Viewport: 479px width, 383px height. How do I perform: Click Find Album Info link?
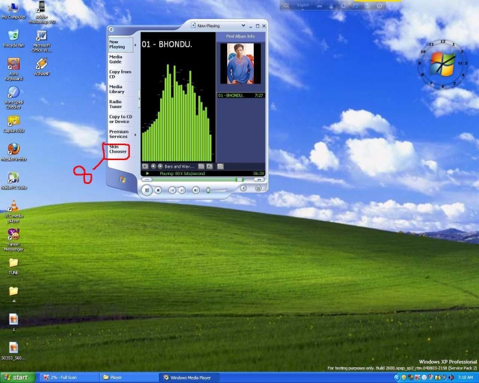240,36
